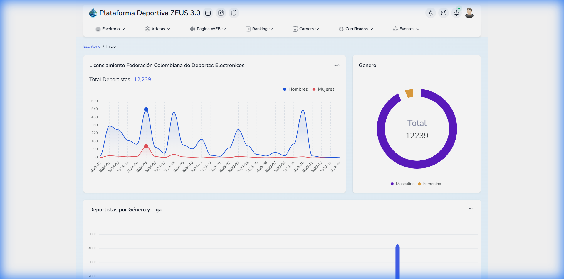Click the 2024-05 Hombres peak data point
The image size is (564, 279).
[146, 109]
